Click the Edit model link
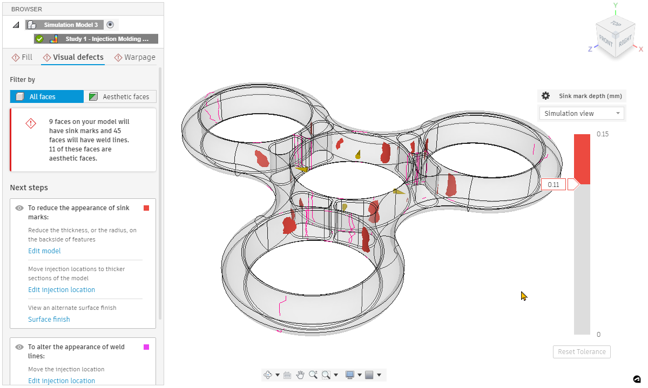The image size is (648, 388). (x=44, y=251)
